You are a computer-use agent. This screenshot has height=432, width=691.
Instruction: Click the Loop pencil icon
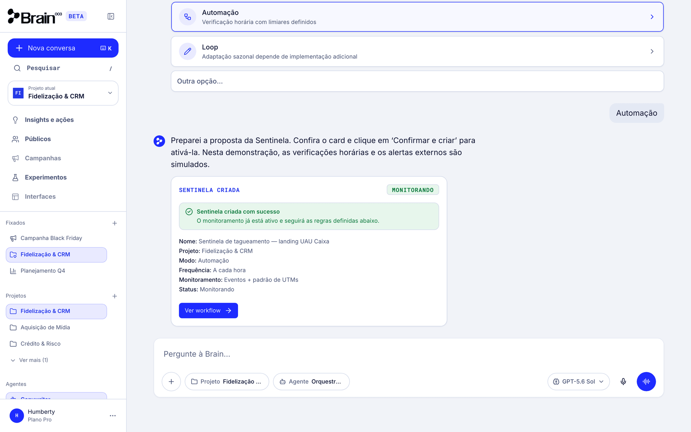pos(187,51)
